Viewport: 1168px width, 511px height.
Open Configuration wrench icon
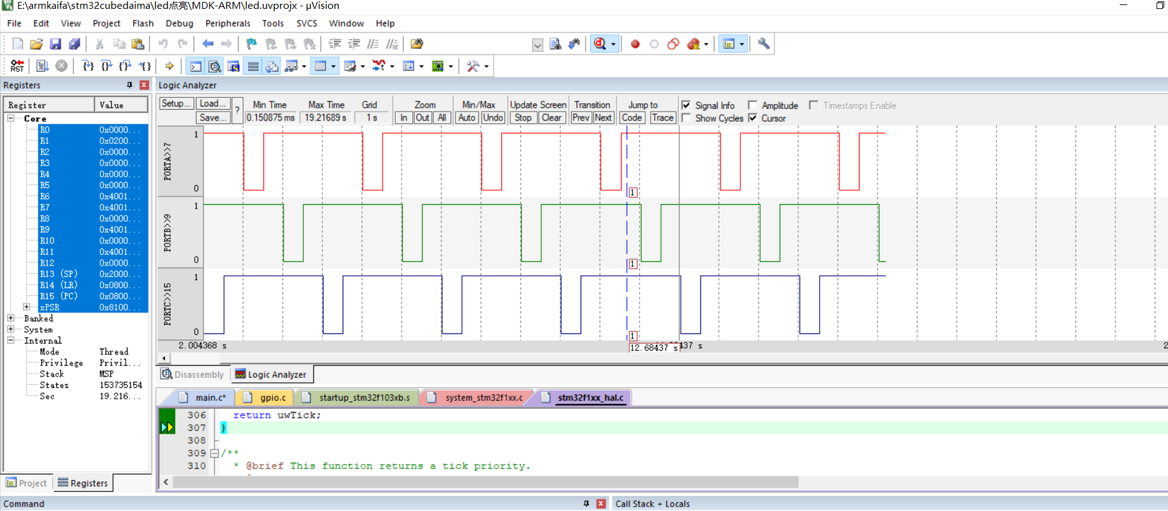click(764, 44)
